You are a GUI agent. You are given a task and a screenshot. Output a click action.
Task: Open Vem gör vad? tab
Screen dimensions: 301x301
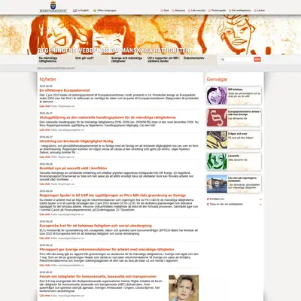[x=91, y=59]
